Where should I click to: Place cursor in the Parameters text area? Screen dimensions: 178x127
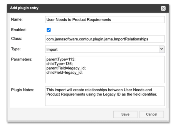(x=105, y=70)
